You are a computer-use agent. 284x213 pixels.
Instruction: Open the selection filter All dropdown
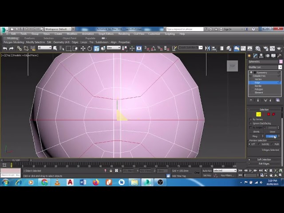(44, 47)
